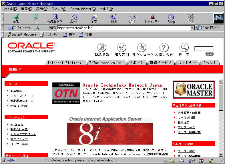Collapse the navigation toolbar handle
This screenshot has height=164, width=225.
tap(2, 18)
